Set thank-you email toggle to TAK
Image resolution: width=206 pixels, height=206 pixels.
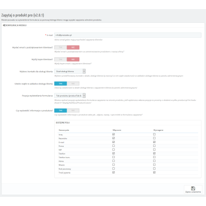click(x=61, y=47)
